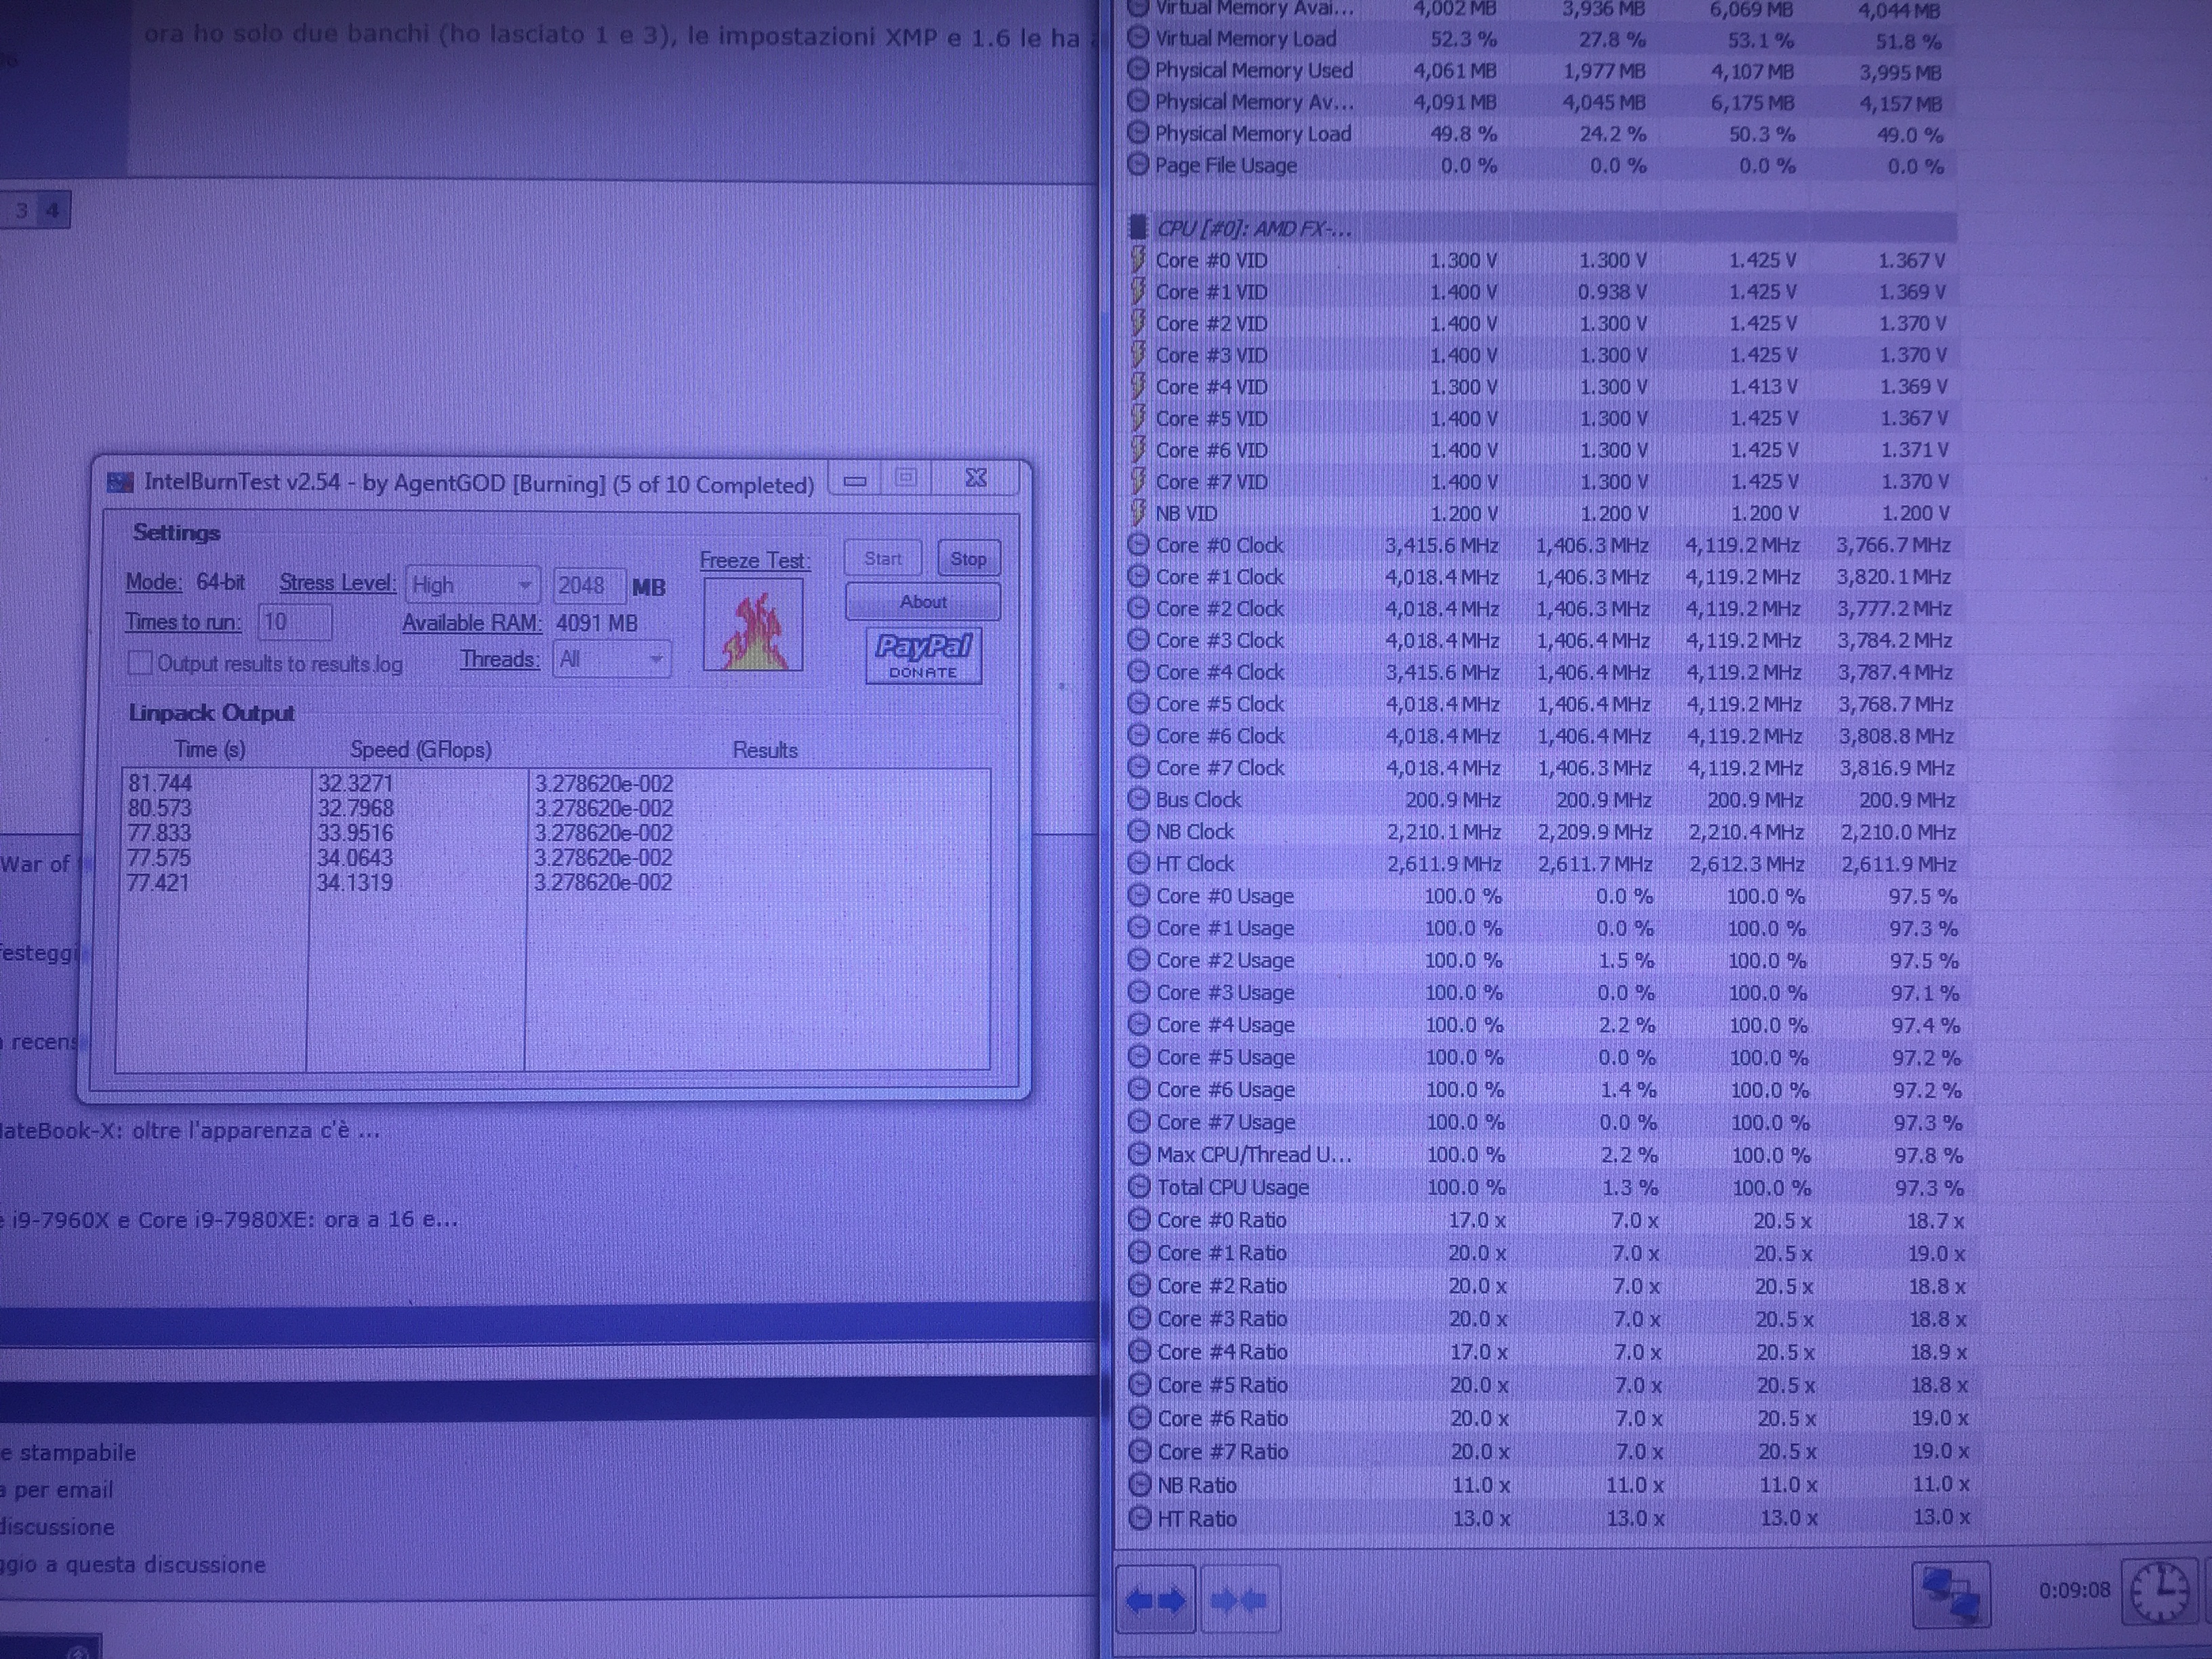Click the IntelBurnTest title bar app icon

pyautogui.click(x=120, y=483)
